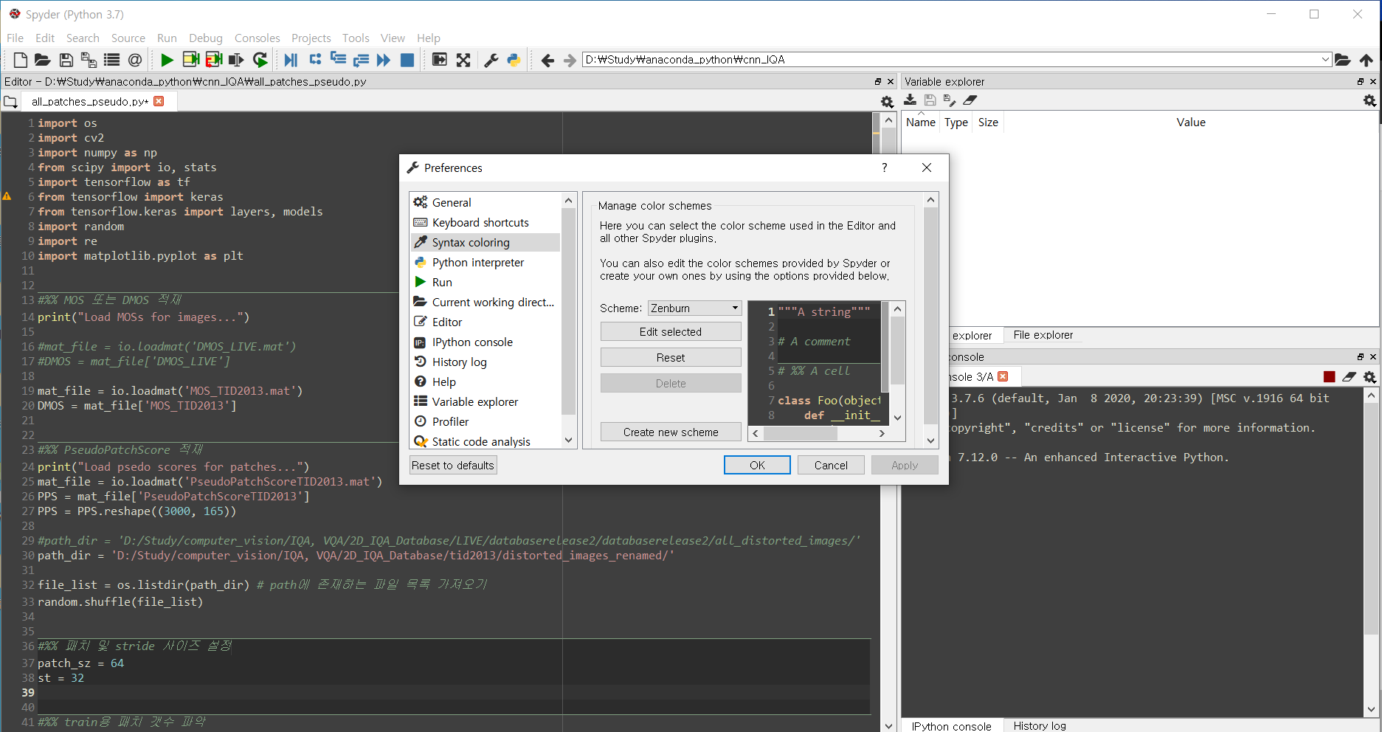Save all files with the double-floppy icon

89,60
